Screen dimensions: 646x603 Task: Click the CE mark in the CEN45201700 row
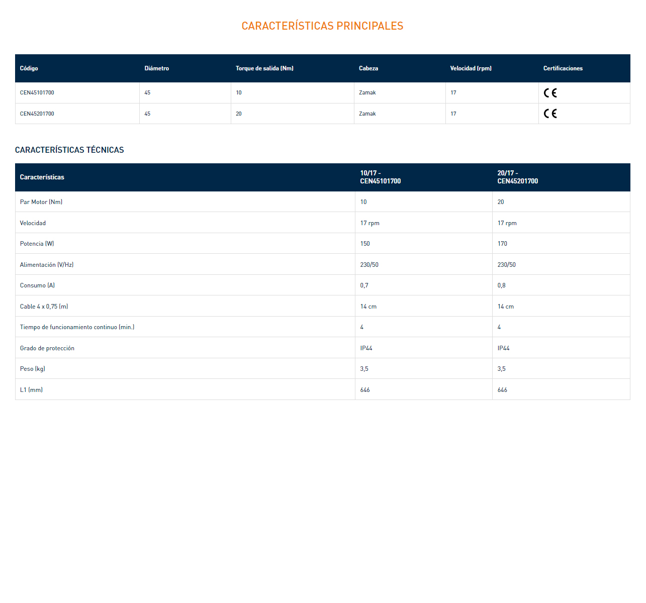click(x=550, y=114)
